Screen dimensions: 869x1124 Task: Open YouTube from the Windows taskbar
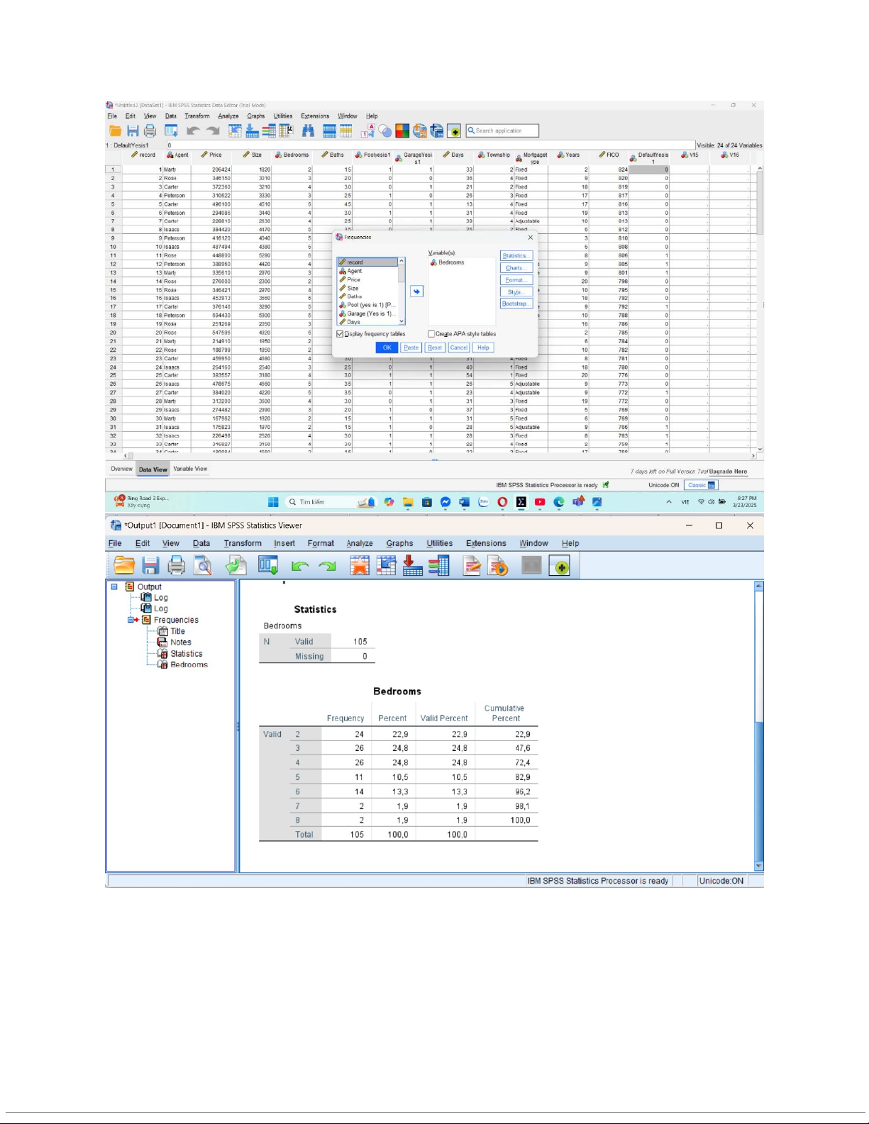click(x=540, y=502)
